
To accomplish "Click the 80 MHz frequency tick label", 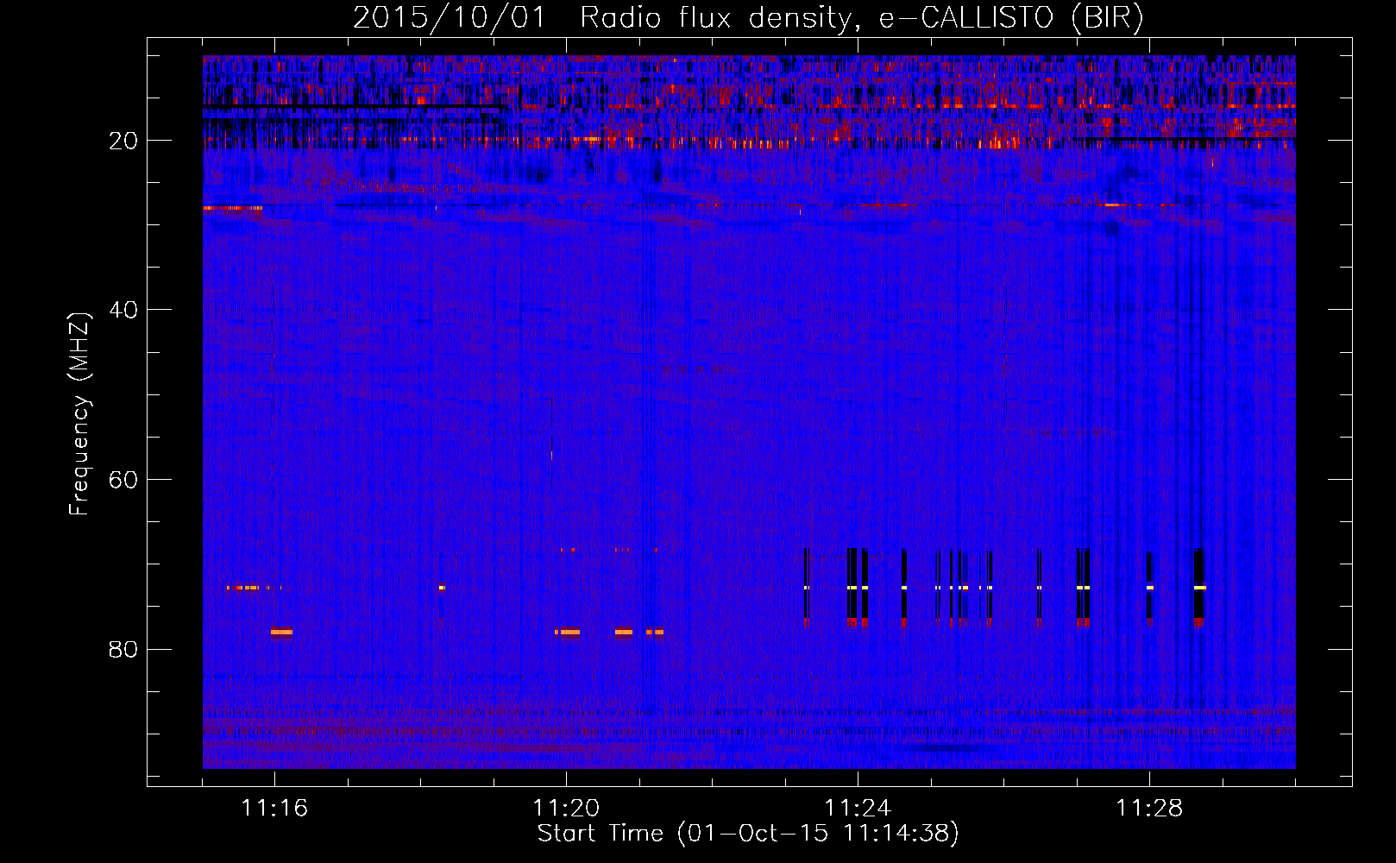I will pos(123,649).
